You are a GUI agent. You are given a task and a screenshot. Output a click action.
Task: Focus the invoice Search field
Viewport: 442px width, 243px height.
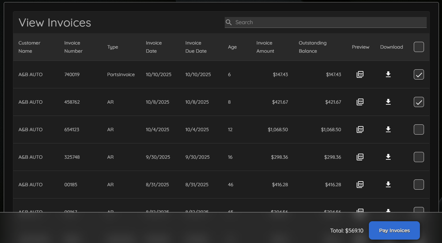pos(326,22)
